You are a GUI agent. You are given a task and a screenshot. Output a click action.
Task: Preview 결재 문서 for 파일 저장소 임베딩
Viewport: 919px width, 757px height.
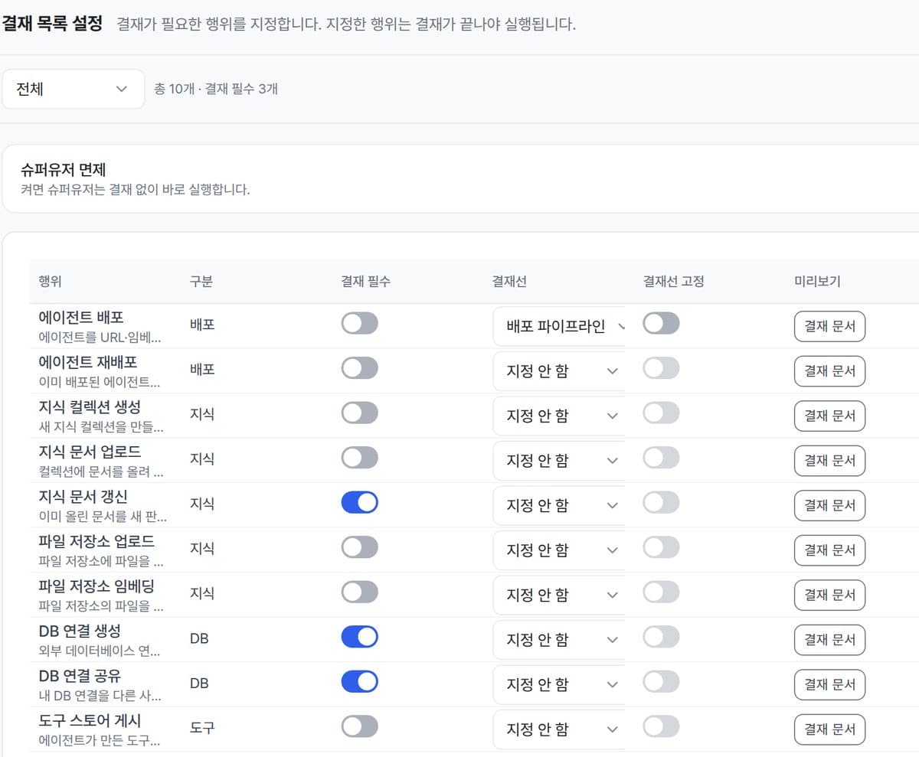coord(829,595)
